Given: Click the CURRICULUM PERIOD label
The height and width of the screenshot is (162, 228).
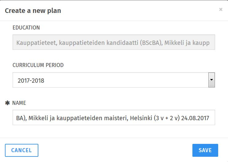Looking at the screenshot, I should click(x=38, y=65).
